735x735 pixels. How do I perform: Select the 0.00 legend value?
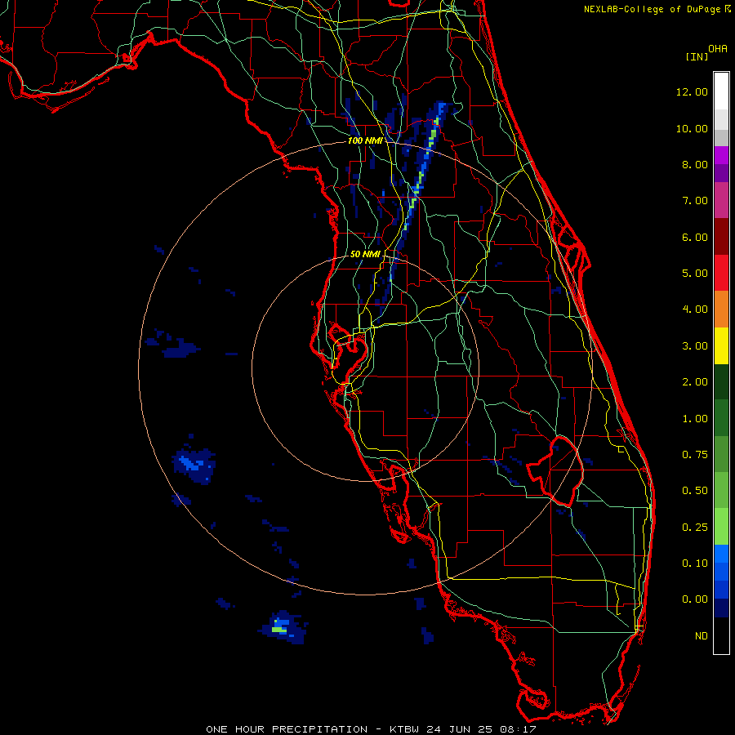[x=695, y=599]
